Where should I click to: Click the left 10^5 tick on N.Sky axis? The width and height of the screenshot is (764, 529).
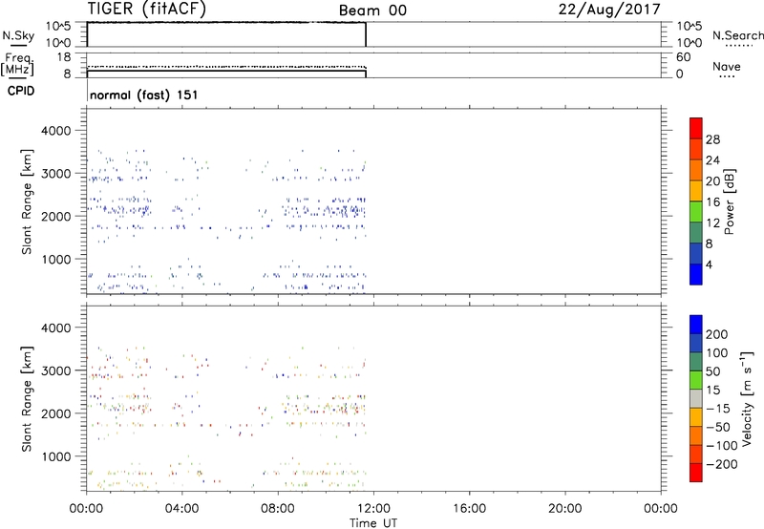click(x=58, y=27)
